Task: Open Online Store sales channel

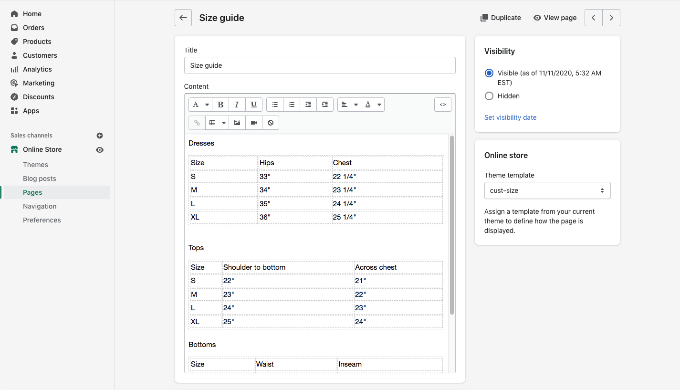Action: (42, 149)
